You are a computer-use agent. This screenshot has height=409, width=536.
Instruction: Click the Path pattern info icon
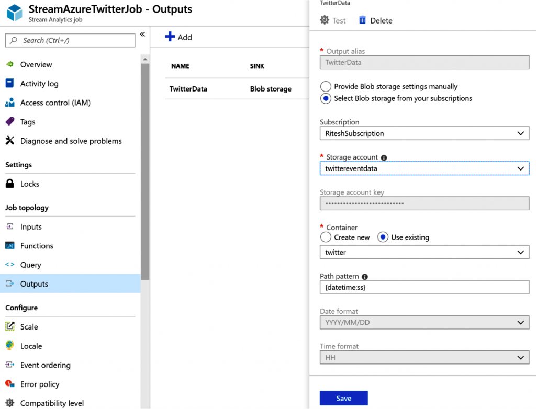[365, 277]
